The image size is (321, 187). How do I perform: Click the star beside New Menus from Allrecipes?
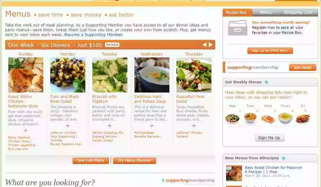pyautogui.click(x=283, y=158)
